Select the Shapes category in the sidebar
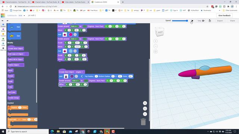The image size is (239, 134). 3,25
